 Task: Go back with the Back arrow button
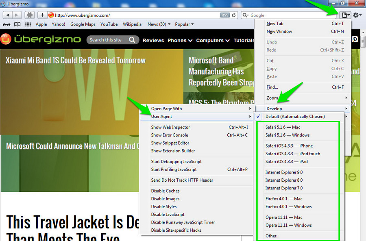click(x=8, y=15)
